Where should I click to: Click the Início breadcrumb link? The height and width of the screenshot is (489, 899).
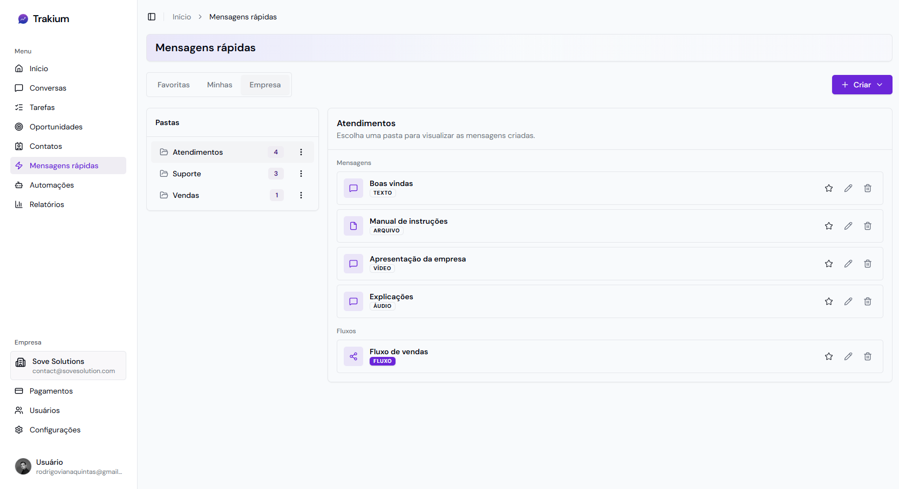pyautogui.click(x=181, y=17)
